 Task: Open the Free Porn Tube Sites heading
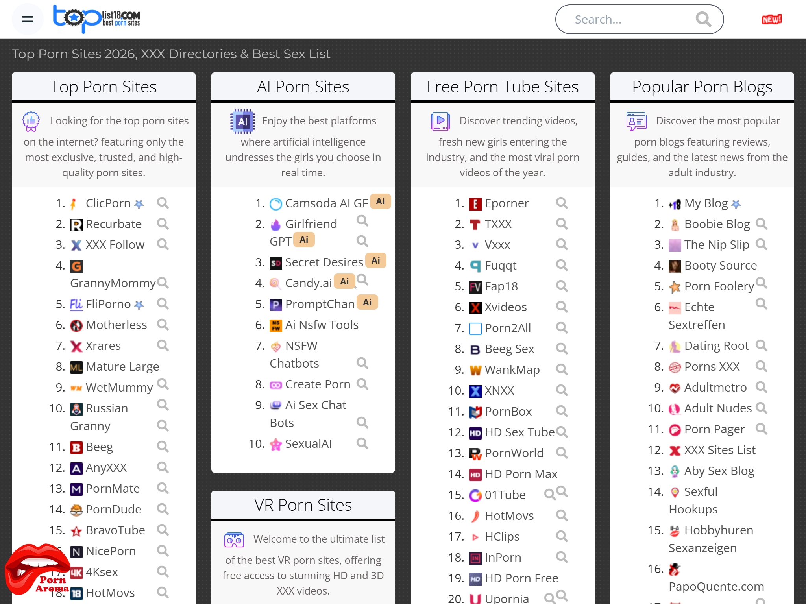(503, 87)
